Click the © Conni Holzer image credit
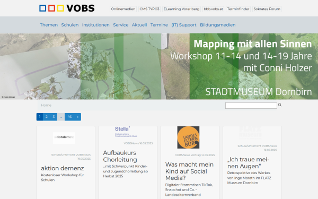 8,97
